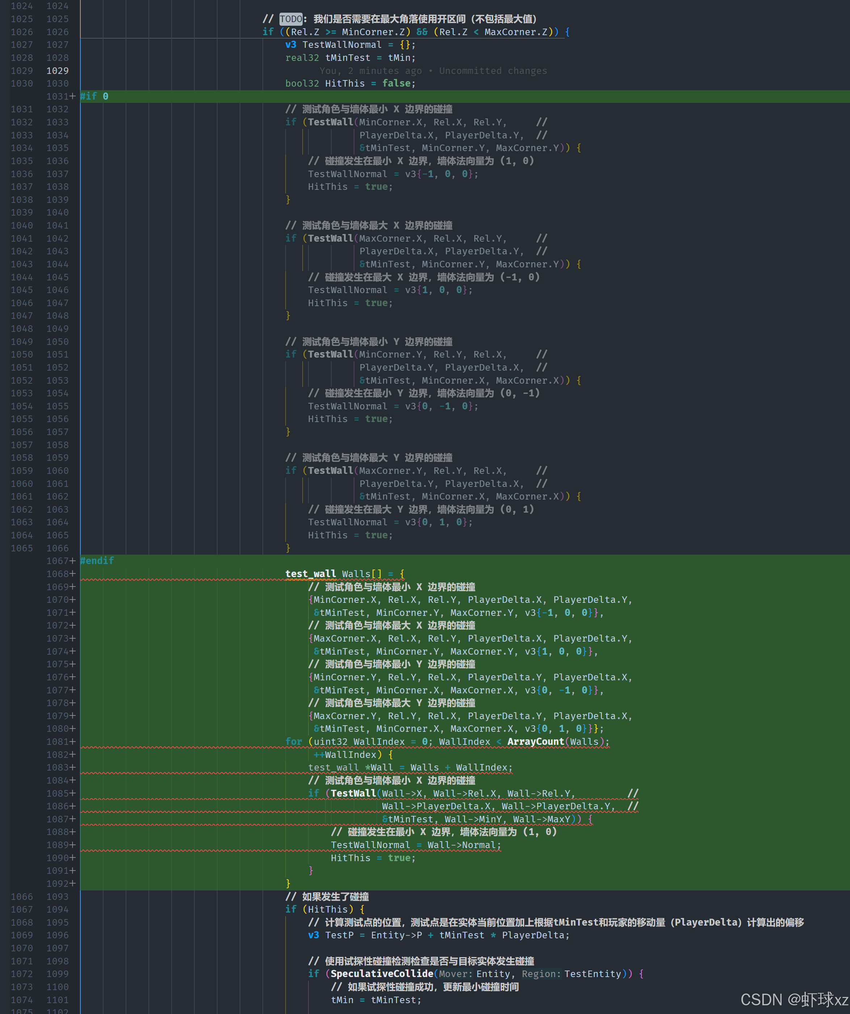This screenshot has width=850, height=1014.
Task: Click the highlighted TODO tag in the comment
Action: [x=291, y=19]
